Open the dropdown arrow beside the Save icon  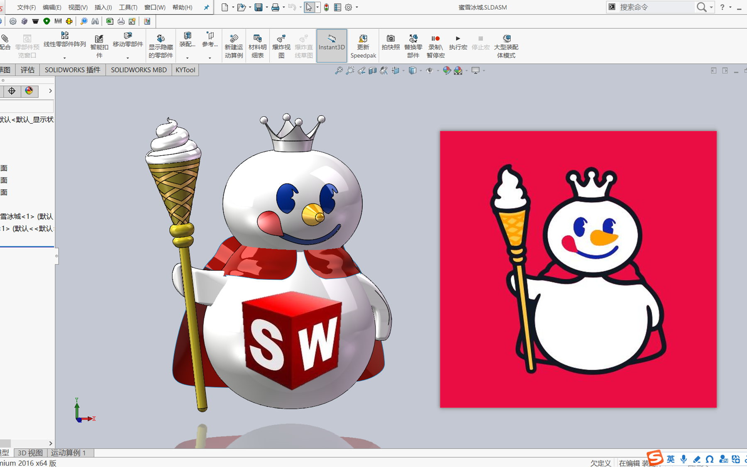point(266,7)
